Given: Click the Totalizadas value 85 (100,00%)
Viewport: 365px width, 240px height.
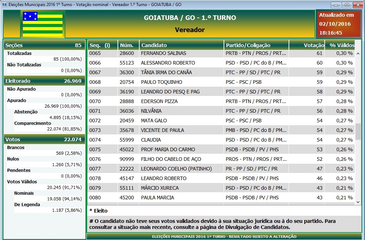Looking at the screenshot, I should click(67, 59).
